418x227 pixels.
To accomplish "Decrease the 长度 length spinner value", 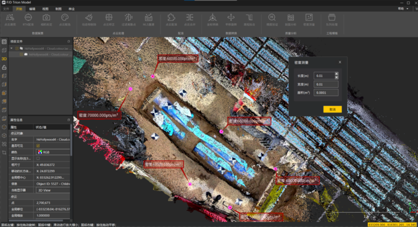I will tap(336, 78).
